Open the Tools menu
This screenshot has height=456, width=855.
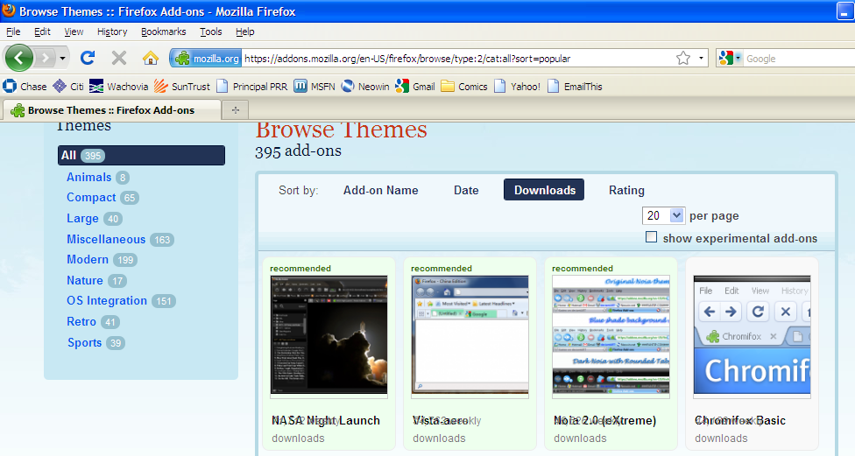click(210, 32)
